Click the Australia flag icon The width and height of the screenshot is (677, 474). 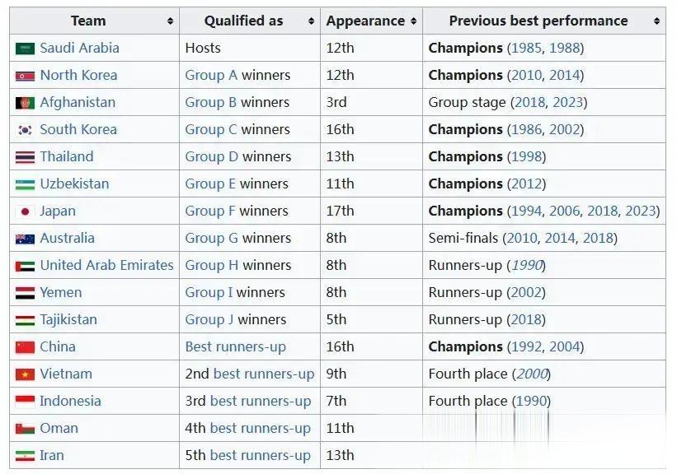[x=25, y=239]
